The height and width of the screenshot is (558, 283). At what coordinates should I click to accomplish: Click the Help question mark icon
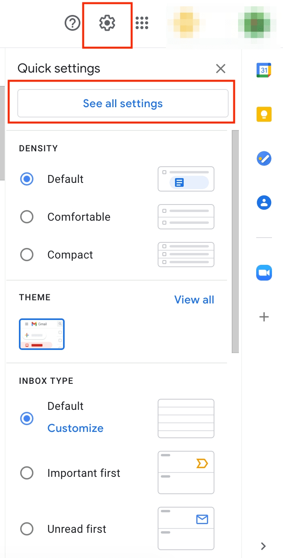tap(73, 24)
